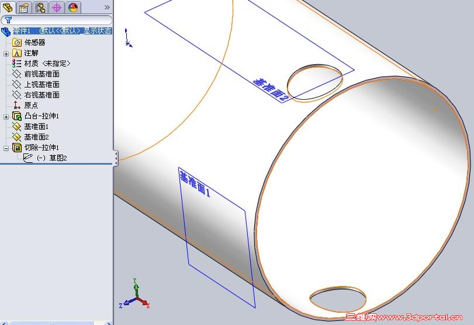This screenshot has height=325, width=474.
Task: Click the sketch icon beside 草图2
Action: tap(28, 158)
